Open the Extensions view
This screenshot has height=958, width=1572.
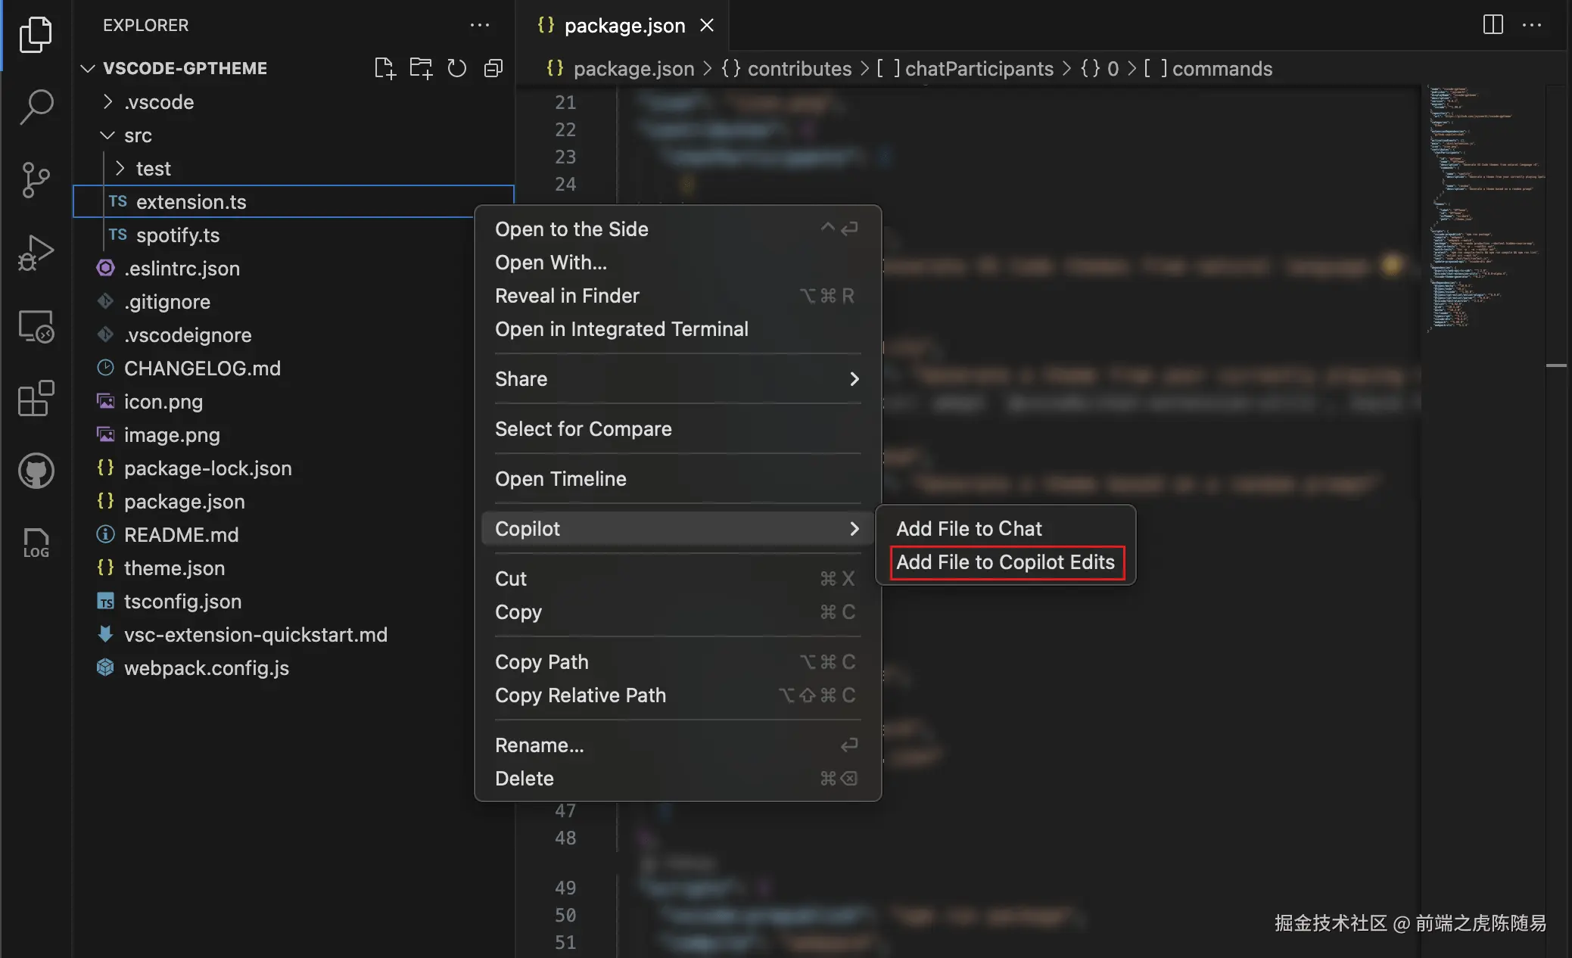pyautogui.click(x=36, y=398)
